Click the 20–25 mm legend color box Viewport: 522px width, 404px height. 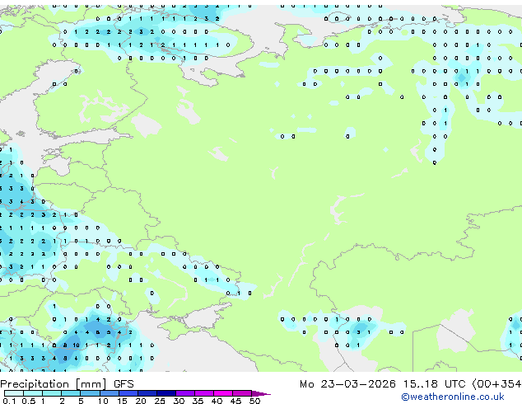pos(147,393)
